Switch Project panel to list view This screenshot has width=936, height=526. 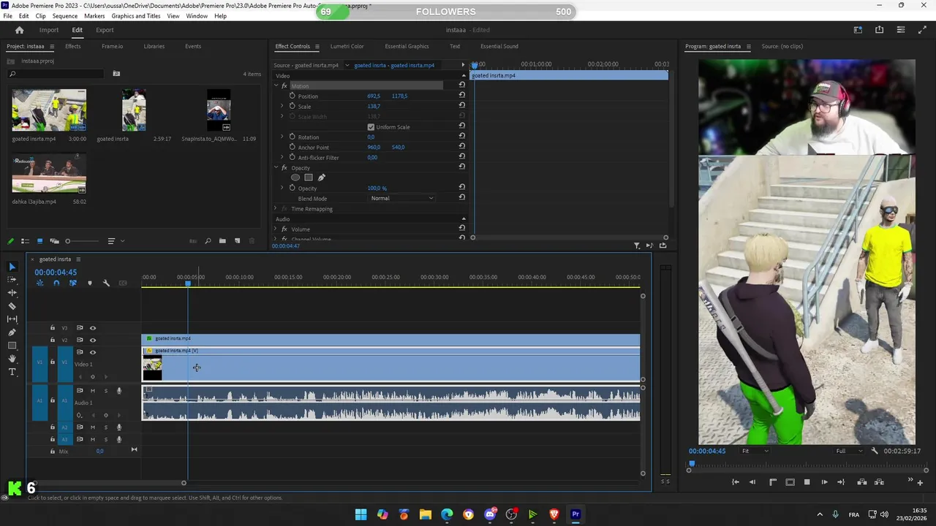(25, 241)
